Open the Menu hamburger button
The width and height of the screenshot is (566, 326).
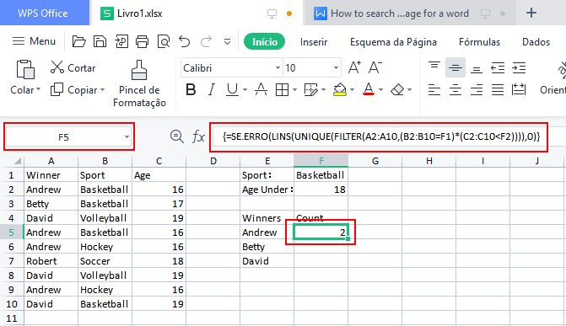coord(34,41)
